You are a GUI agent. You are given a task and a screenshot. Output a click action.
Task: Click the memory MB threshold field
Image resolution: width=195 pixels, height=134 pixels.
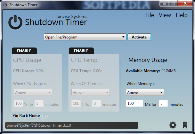134,103
